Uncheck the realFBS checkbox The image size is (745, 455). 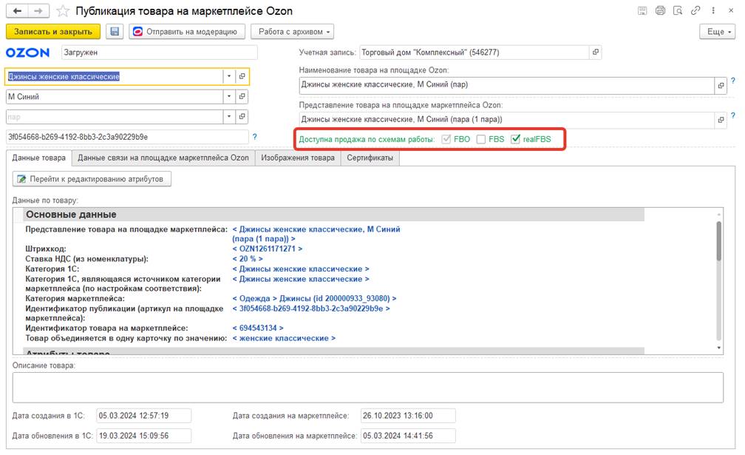[x=515, y=139]
